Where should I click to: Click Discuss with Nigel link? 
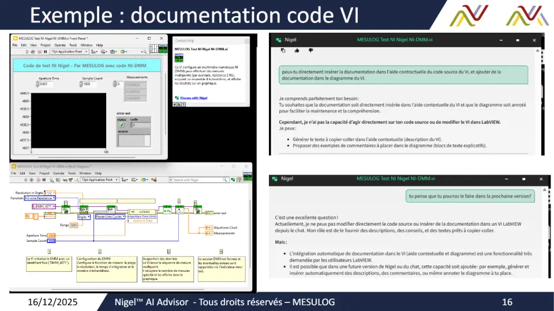[x=194, y=98]
